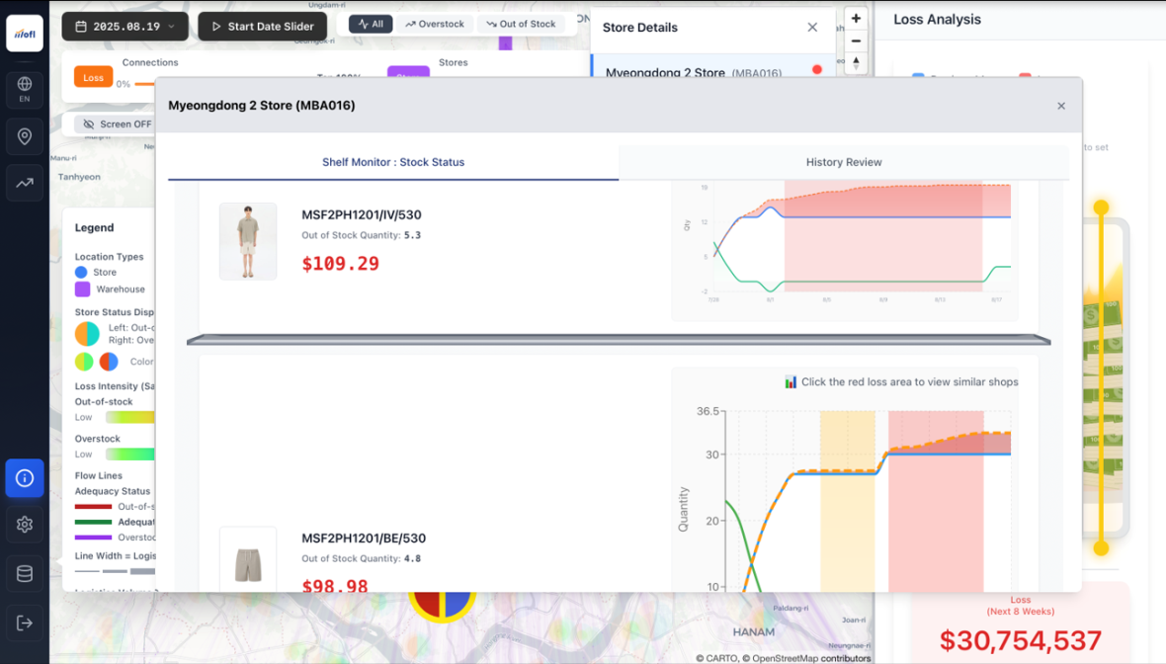Open the database icon in sidebar

pos(25,574)
